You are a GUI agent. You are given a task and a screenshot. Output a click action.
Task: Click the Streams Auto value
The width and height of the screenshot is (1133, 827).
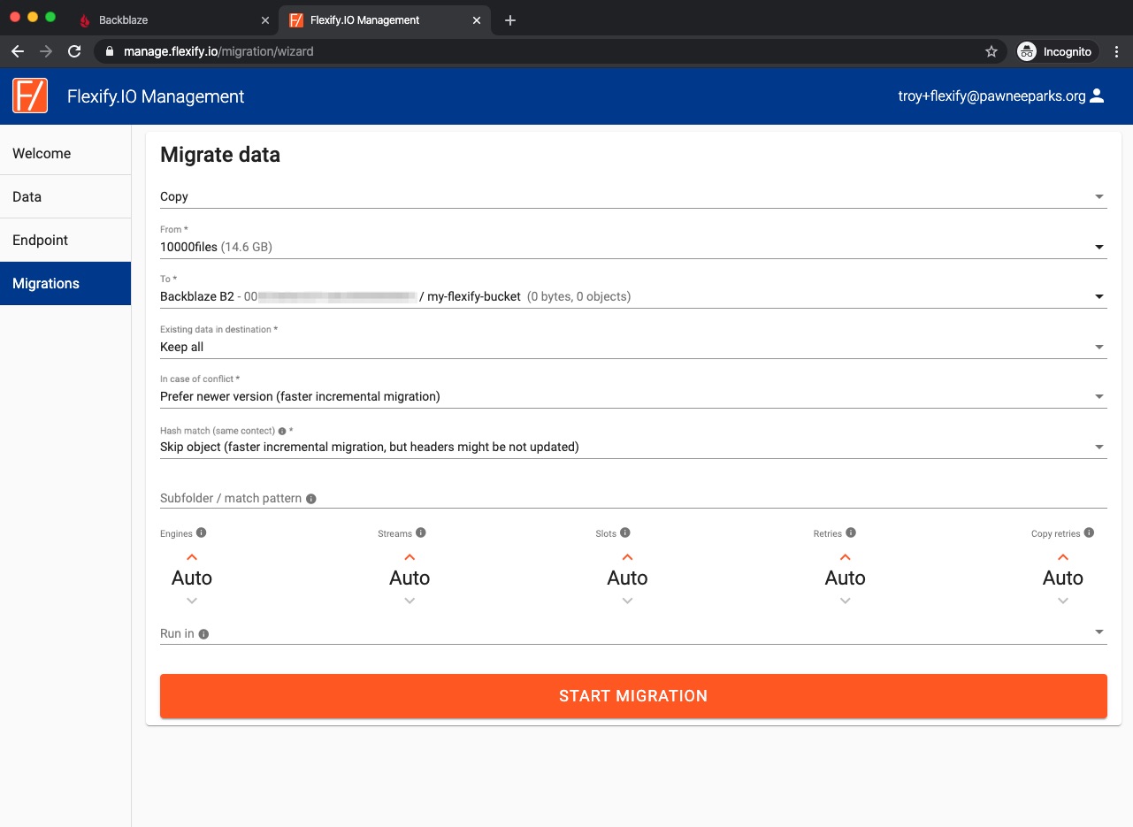pyautogui.click(x=410, y=578)
